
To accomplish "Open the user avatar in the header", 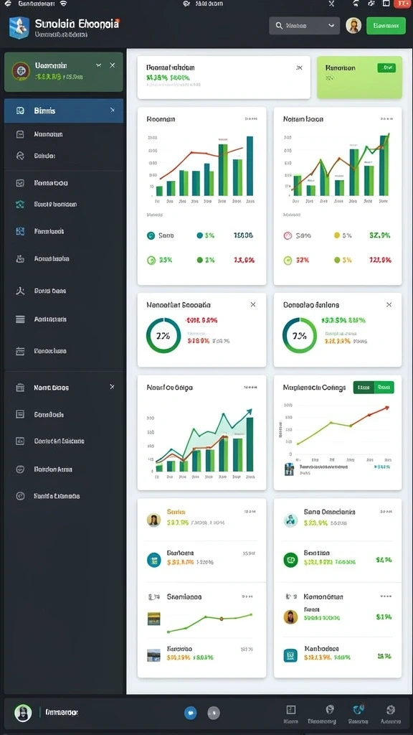I will coord(353,25).
